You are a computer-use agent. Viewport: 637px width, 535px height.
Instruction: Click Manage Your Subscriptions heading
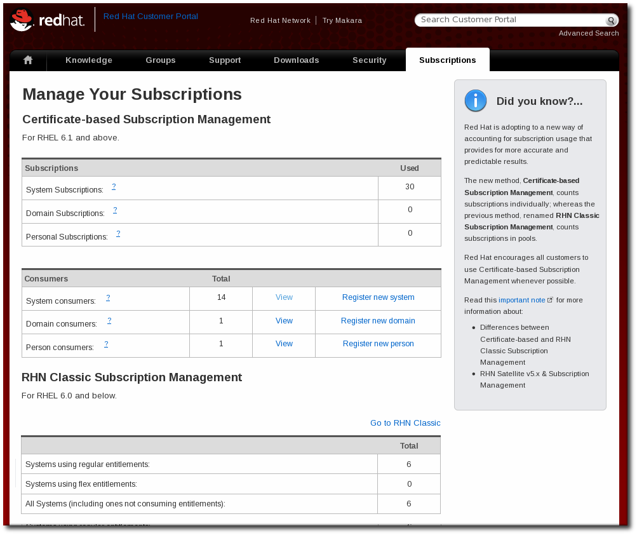coord(132,94)
